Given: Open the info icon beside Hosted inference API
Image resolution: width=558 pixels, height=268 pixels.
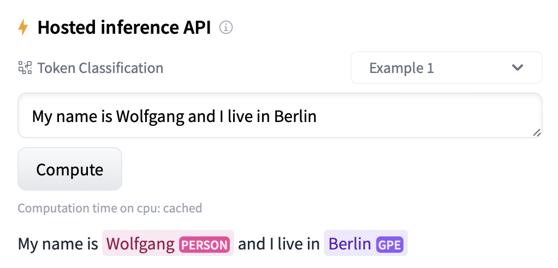Looking at the screenshot, I should pyautogui.click(x=226, y=27).
